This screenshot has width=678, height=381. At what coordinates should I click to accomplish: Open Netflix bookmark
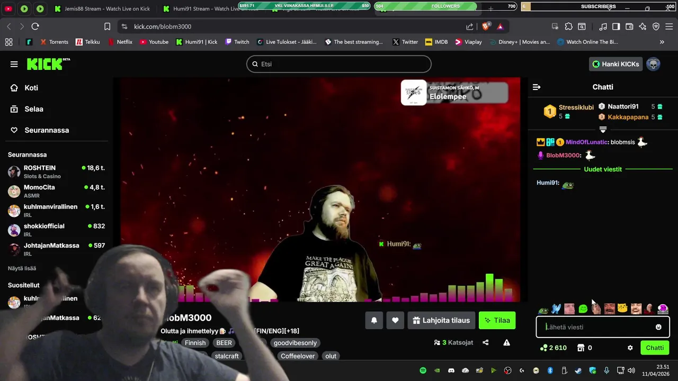coord(120,42)
